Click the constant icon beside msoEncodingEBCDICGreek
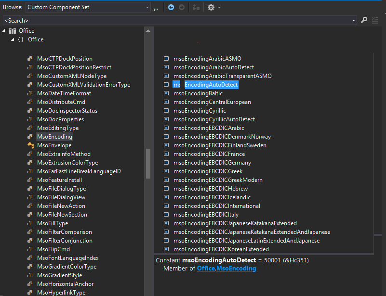386x296 pixels. click(x=166, y=171)
